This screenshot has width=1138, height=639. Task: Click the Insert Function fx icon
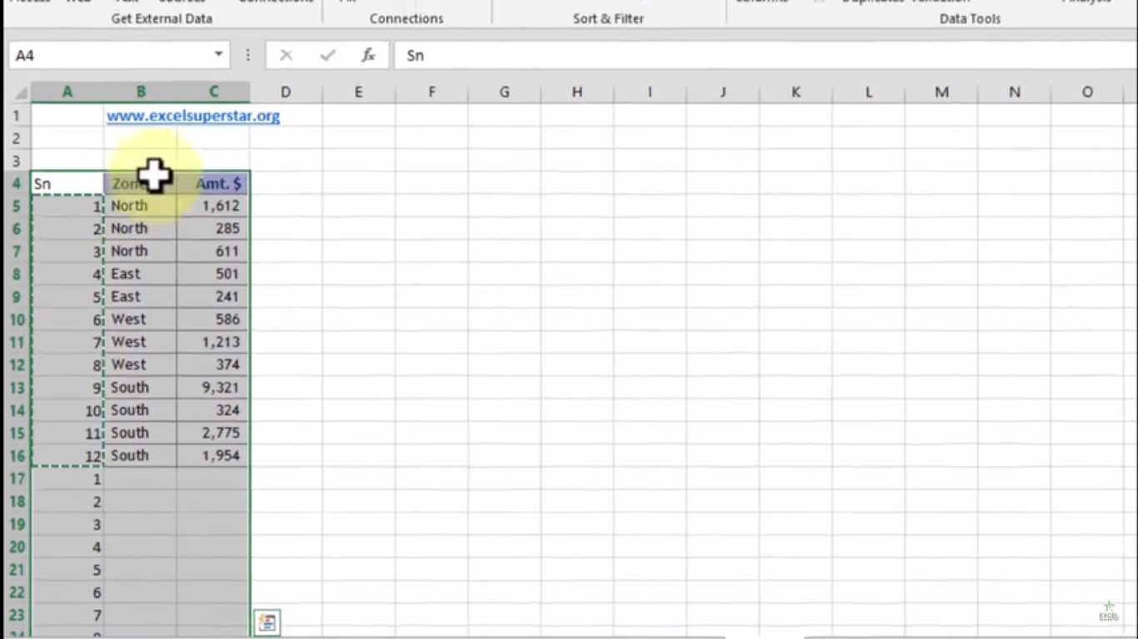[x=367, y=55]
